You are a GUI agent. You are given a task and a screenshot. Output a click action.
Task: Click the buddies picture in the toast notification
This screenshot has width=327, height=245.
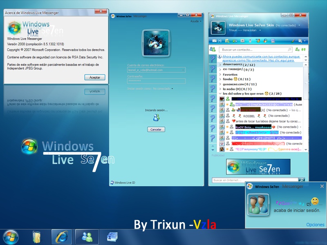click(258, 205)
